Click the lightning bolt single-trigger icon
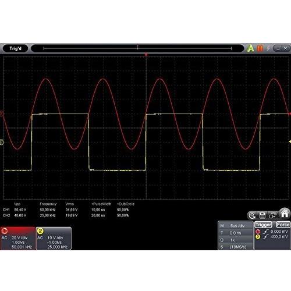The height and width of the screenshot is (291, 291). coord(268,48)
